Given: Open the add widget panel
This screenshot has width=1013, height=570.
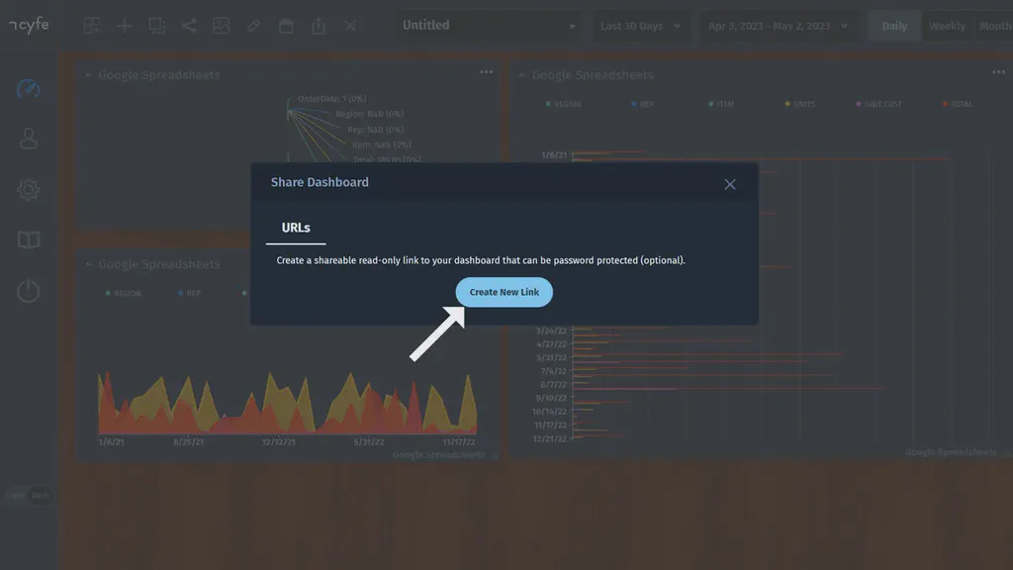Looking at the screenshot, I should [92, 25].
